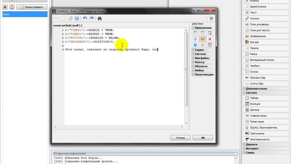Add the SQUALL Проигрыватель component
The height and width of the screenshot is (164, 291).
(x=266, y=128)
